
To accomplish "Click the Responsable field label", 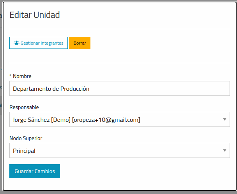I will pos(24,107).
